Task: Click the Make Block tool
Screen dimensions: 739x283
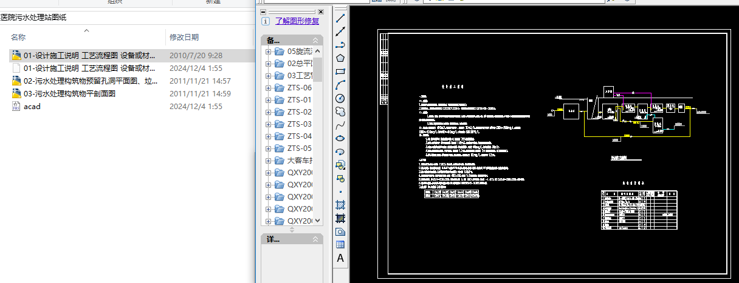Action: tap(340, 178)
